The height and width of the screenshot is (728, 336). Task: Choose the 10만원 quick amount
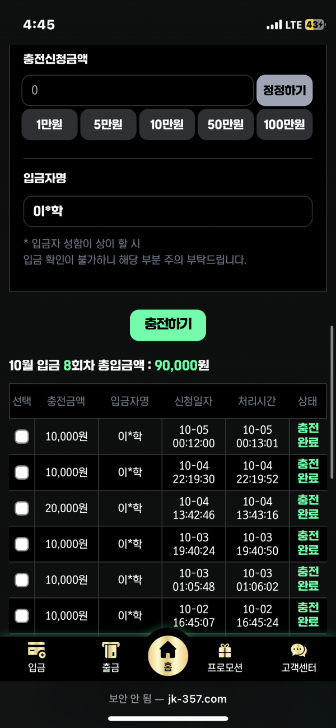coord(167,124)
